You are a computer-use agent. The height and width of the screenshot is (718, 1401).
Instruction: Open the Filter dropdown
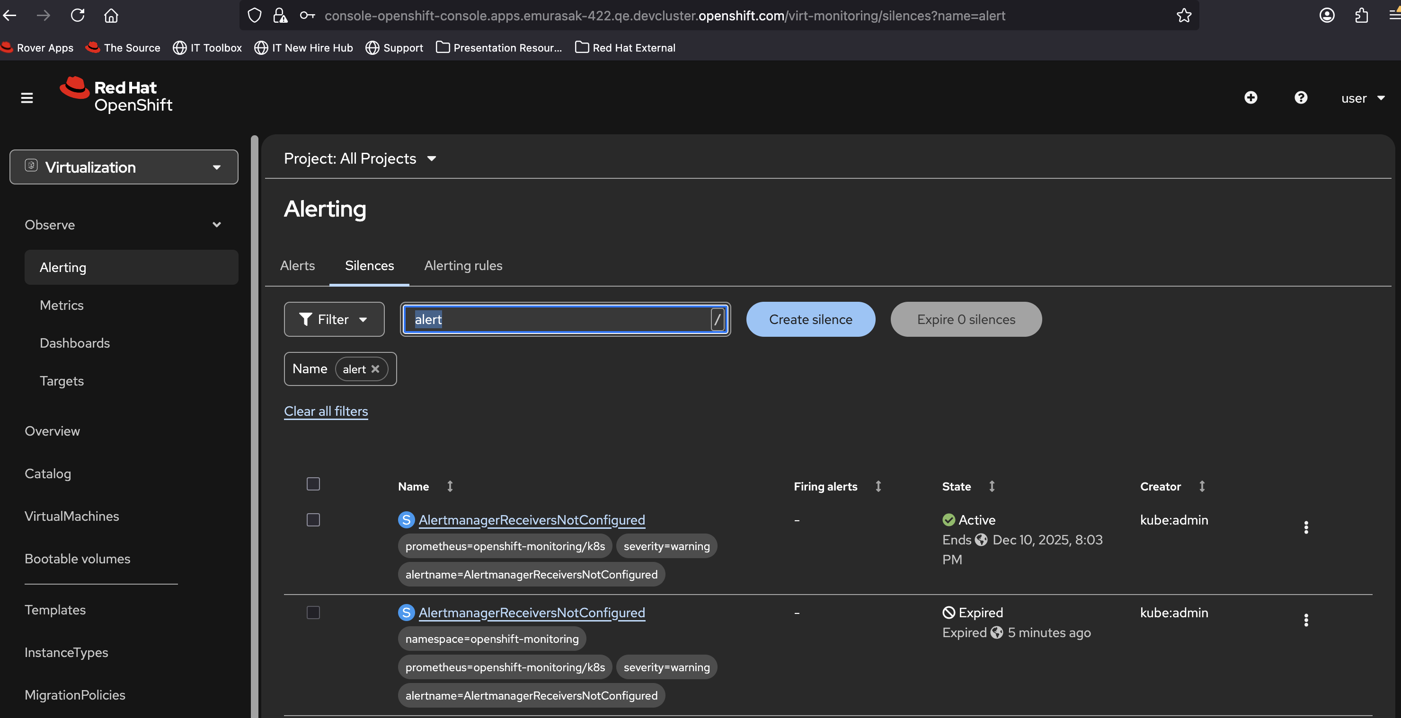pos(334,320)
